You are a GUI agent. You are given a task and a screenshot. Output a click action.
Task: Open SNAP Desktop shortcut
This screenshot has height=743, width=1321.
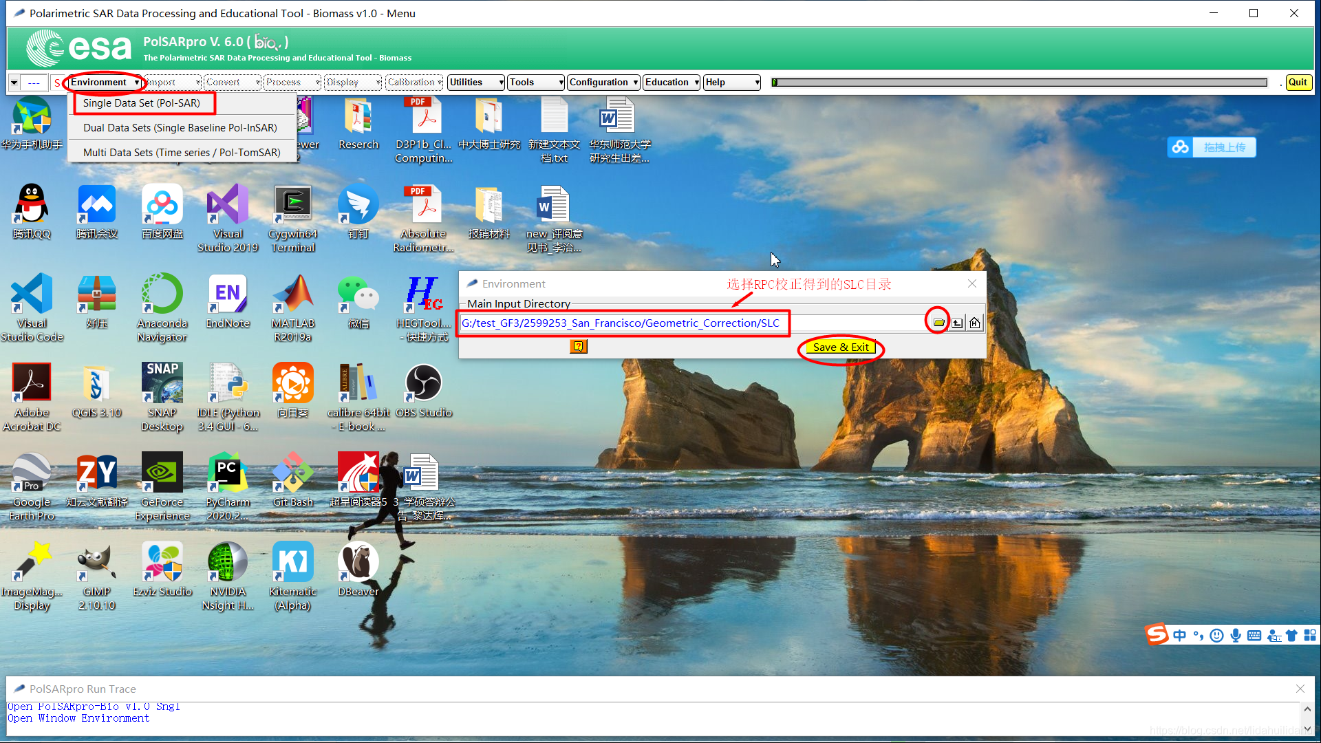[162, 384]
